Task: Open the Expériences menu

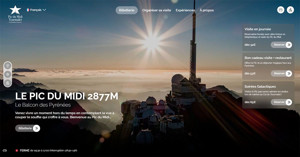Action: pyautogui.click(x=185, y=10)
